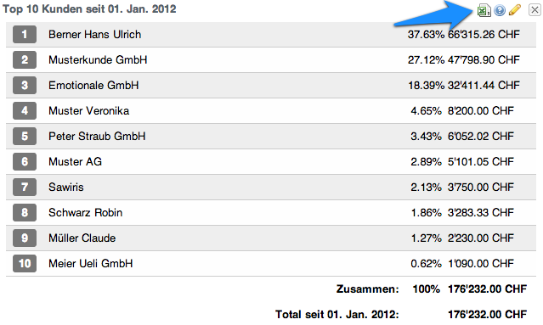
Task: Click rank badge number 1
Action: point(25,34)
